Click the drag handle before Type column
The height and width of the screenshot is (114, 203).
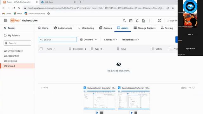click(92, 49)
